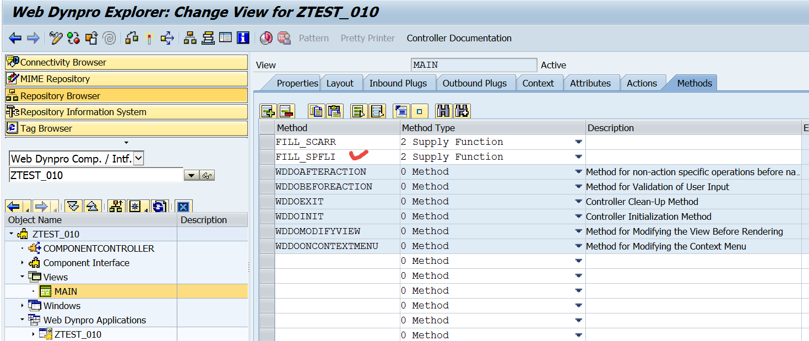809x341 pixels.
Task: Switch to the Attributes tab
Action: coord(590,83)
